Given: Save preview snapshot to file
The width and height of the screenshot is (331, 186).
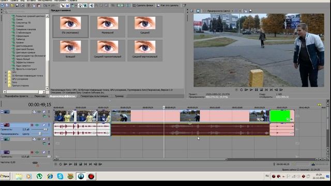Looking at the screenshot, I should pyautogui.click(x=250, y=11).
